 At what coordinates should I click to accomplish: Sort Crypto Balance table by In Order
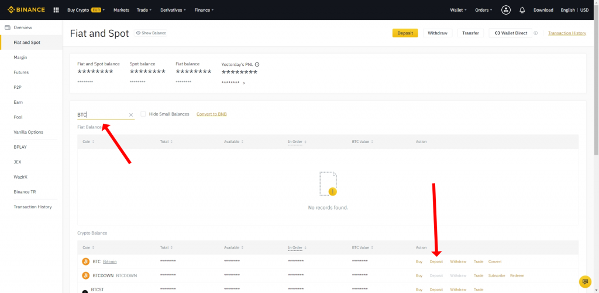click(x=297, y=247)
